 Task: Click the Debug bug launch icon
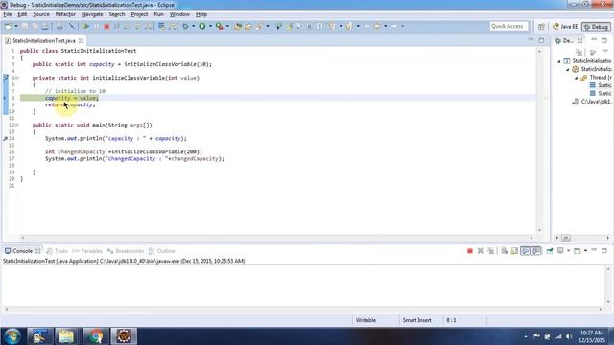coord(185,26)
